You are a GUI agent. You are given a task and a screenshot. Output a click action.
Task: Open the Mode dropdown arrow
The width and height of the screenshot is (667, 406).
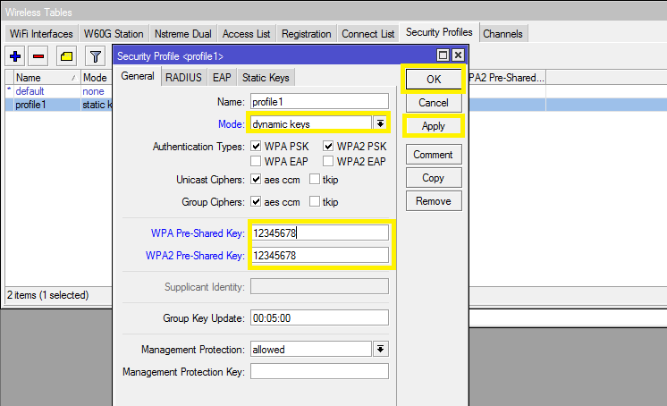pyautogui.click(x=380, y=123)
